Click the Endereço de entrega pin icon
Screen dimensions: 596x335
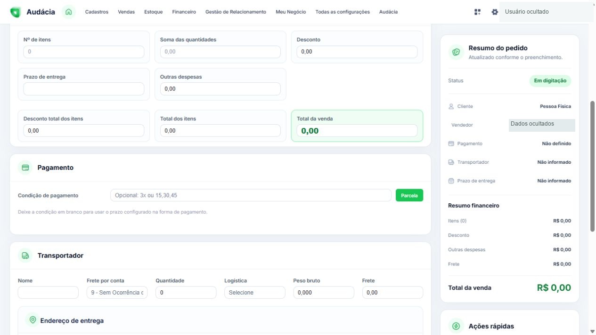pyautogui.click(x=33, y=320)
